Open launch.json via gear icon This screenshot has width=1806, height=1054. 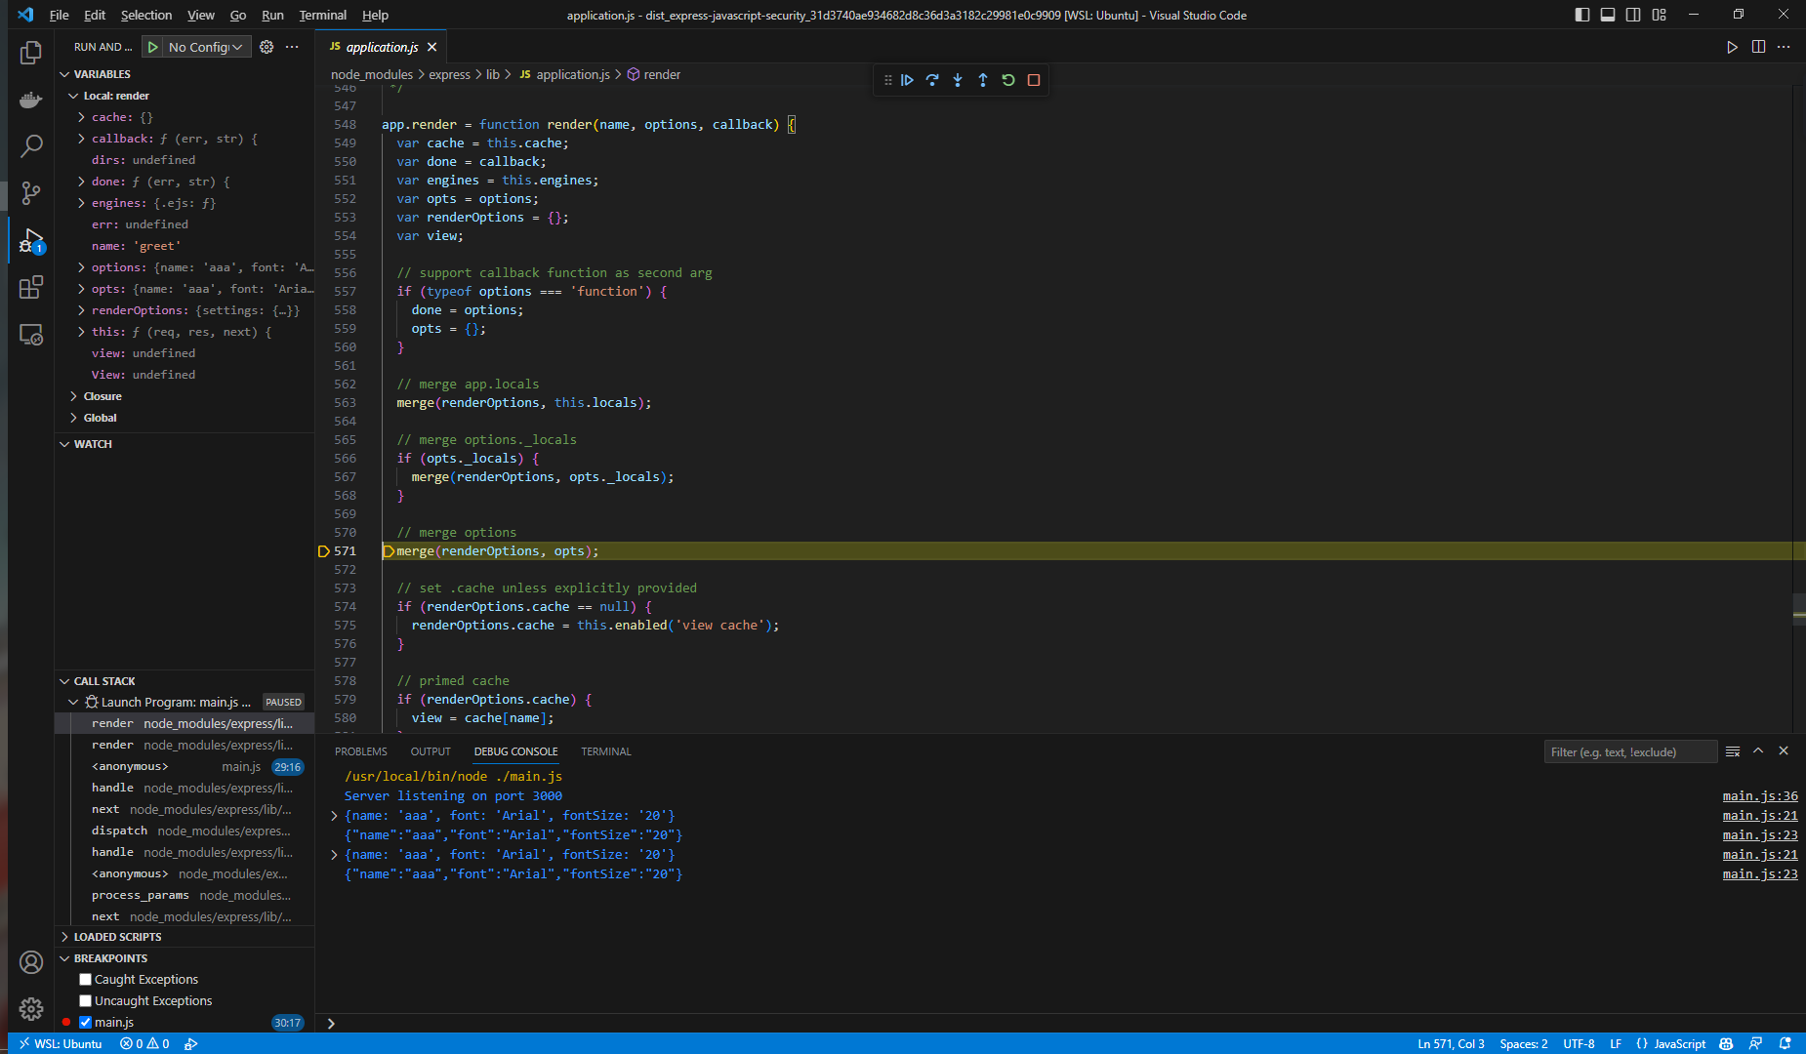(267, 47)
